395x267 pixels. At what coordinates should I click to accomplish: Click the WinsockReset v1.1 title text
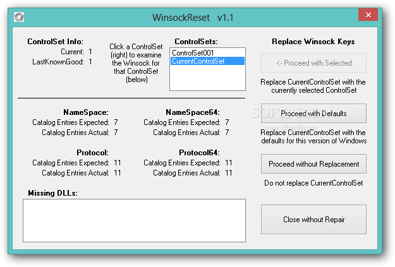[193, 18]
